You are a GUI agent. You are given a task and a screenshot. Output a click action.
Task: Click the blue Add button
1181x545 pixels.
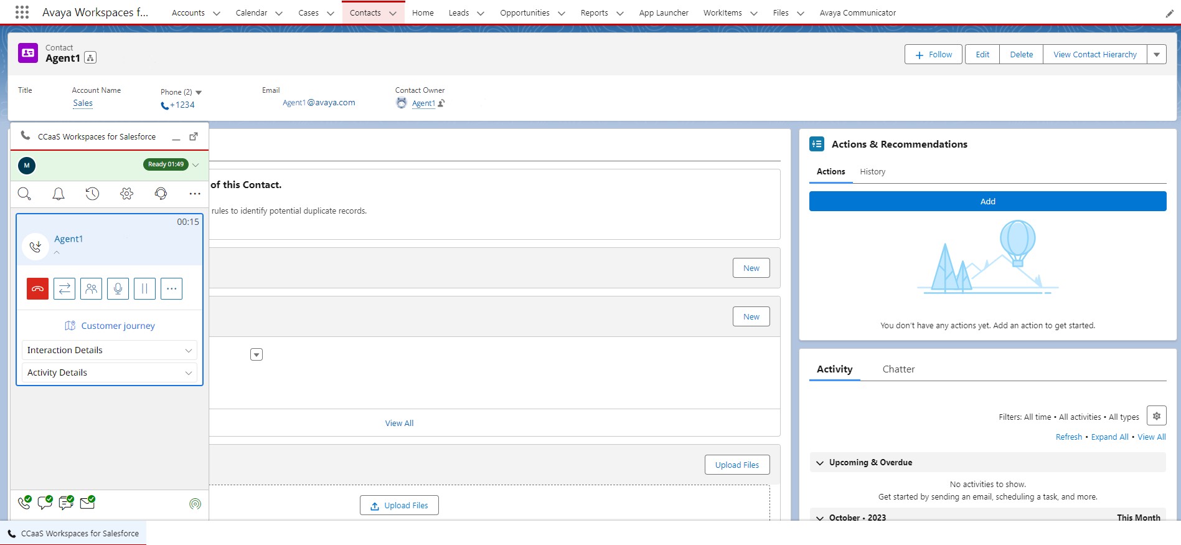(x=987, y=201)
